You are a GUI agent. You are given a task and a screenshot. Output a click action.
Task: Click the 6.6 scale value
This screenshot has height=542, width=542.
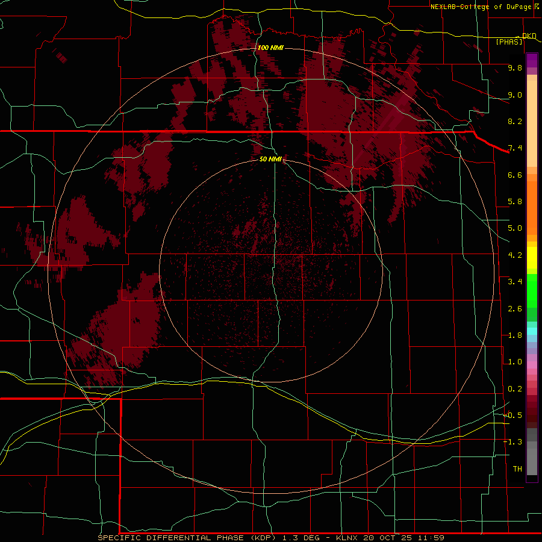515,175
